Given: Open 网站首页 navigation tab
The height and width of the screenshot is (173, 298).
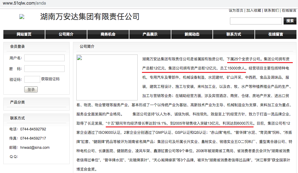Looking at the screenshot, I should [x=24, y=34].
